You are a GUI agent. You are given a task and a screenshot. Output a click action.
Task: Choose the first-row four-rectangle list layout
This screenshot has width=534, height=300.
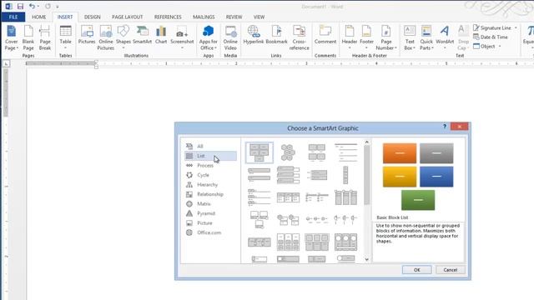(317, 152)
